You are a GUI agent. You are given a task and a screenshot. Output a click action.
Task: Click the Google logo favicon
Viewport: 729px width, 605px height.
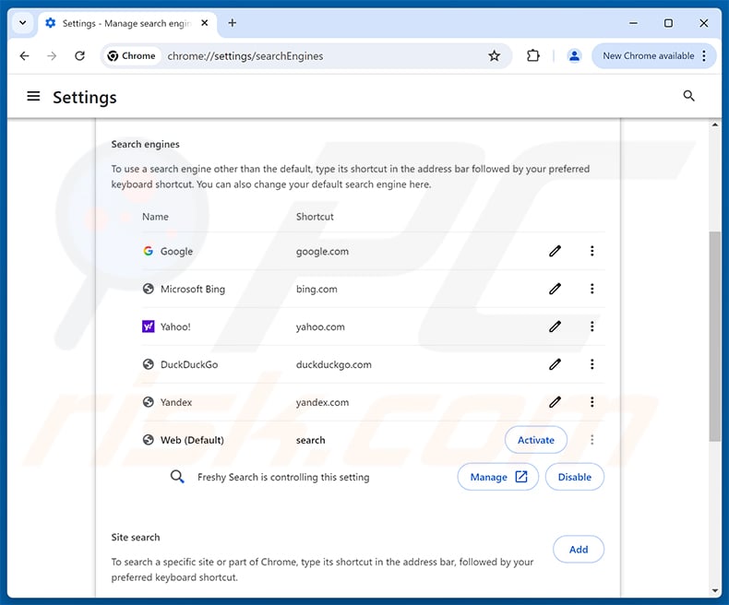[x=148, y=252]
